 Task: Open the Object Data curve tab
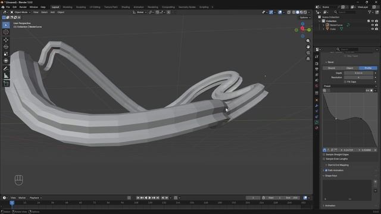coord(317,122)
